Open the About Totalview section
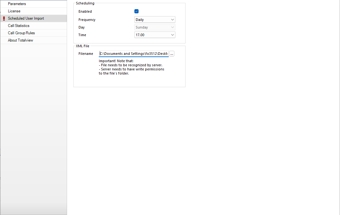 34,40
